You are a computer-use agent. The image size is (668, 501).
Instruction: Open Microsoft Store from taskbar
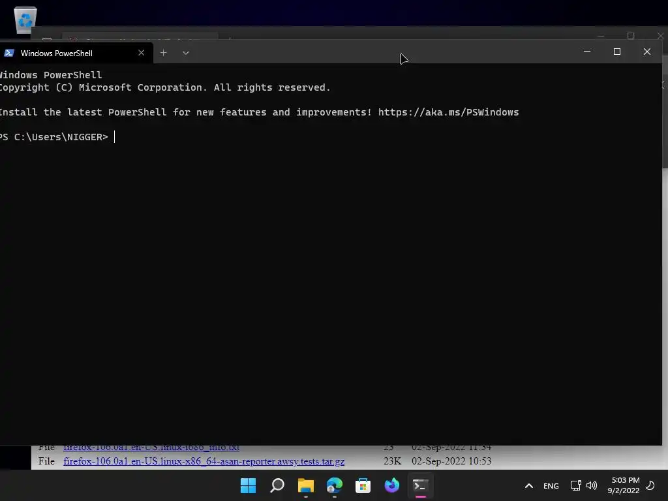tap(363, 485)
